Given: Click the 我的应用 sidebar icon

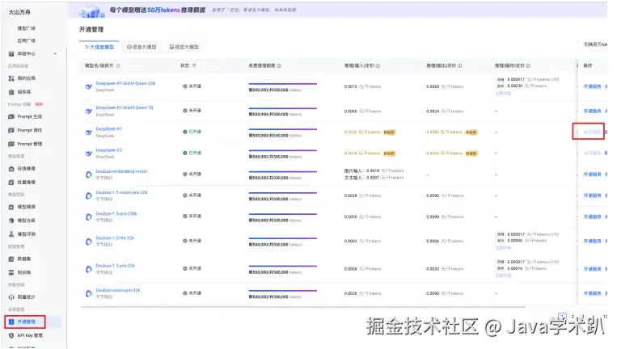Looking at the screenshot, I should pos(11,78).
